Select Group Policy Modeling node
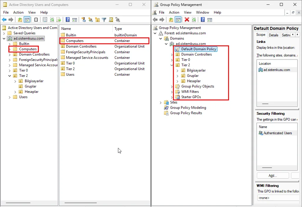This screenshot has width=302, height=207. click(x=188, y=108)
